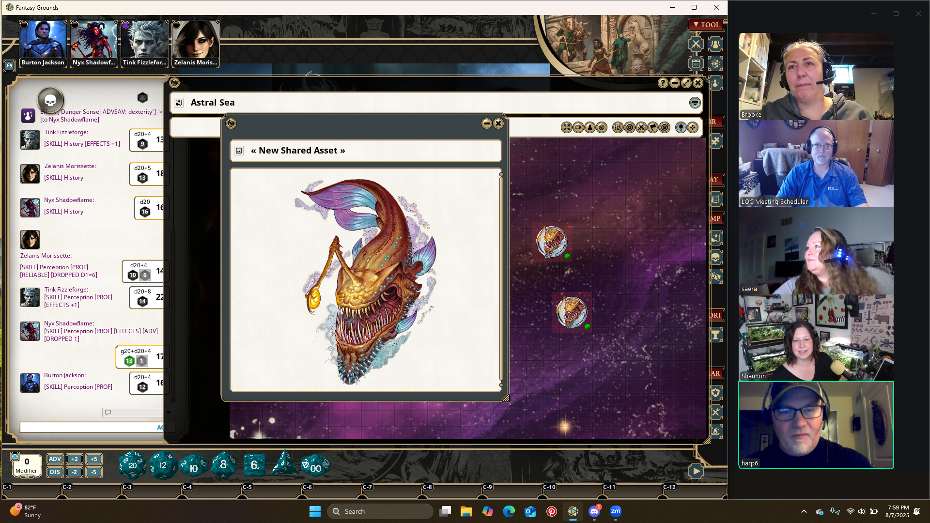Click the flag icon in map toolbar
This screenshot has height=523, width=930.
[x=652, y=127]
